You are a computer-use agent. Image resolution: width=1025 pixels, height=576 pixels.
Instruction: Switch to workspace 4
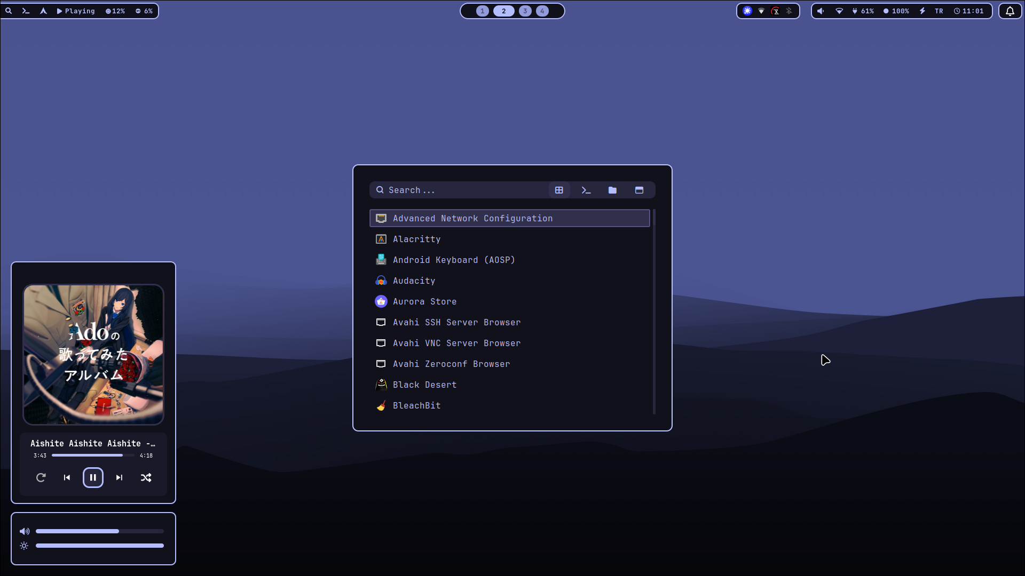pos(542,11)
